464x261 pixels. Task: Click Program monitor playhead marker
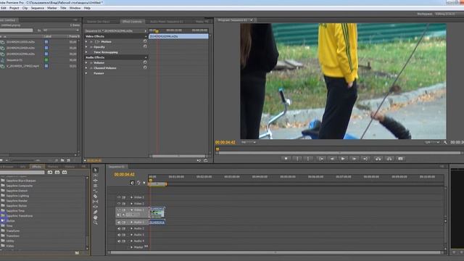point(217,149)
